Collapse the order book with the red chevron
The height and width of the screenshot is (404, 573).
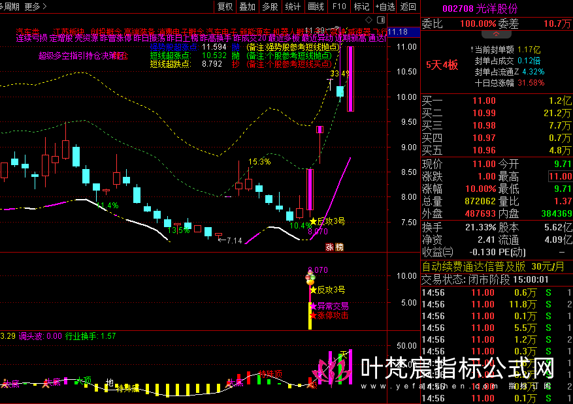[x=497, y=35]
